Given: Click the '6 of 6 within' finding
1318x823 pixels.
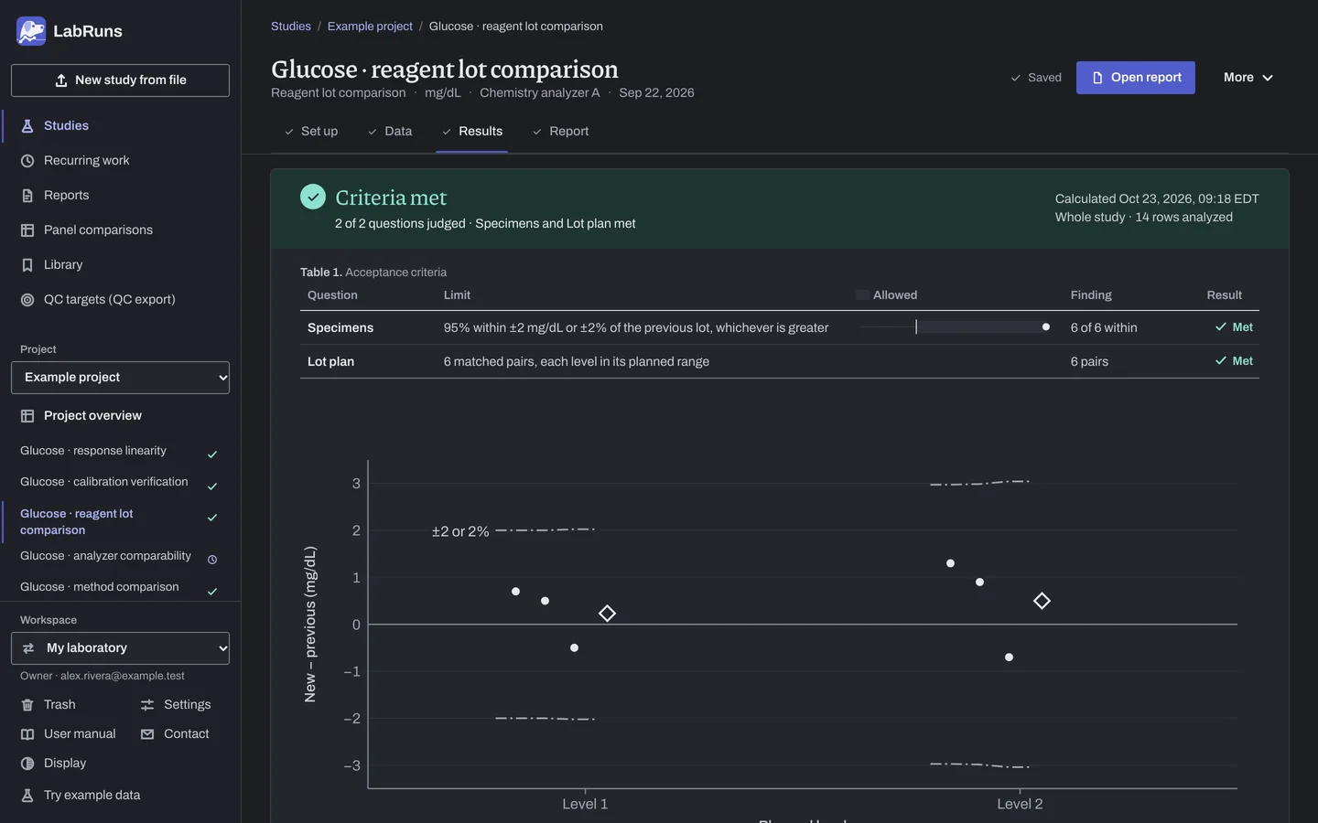Looking at the screenshot, I should click(x=1104, y=328).
